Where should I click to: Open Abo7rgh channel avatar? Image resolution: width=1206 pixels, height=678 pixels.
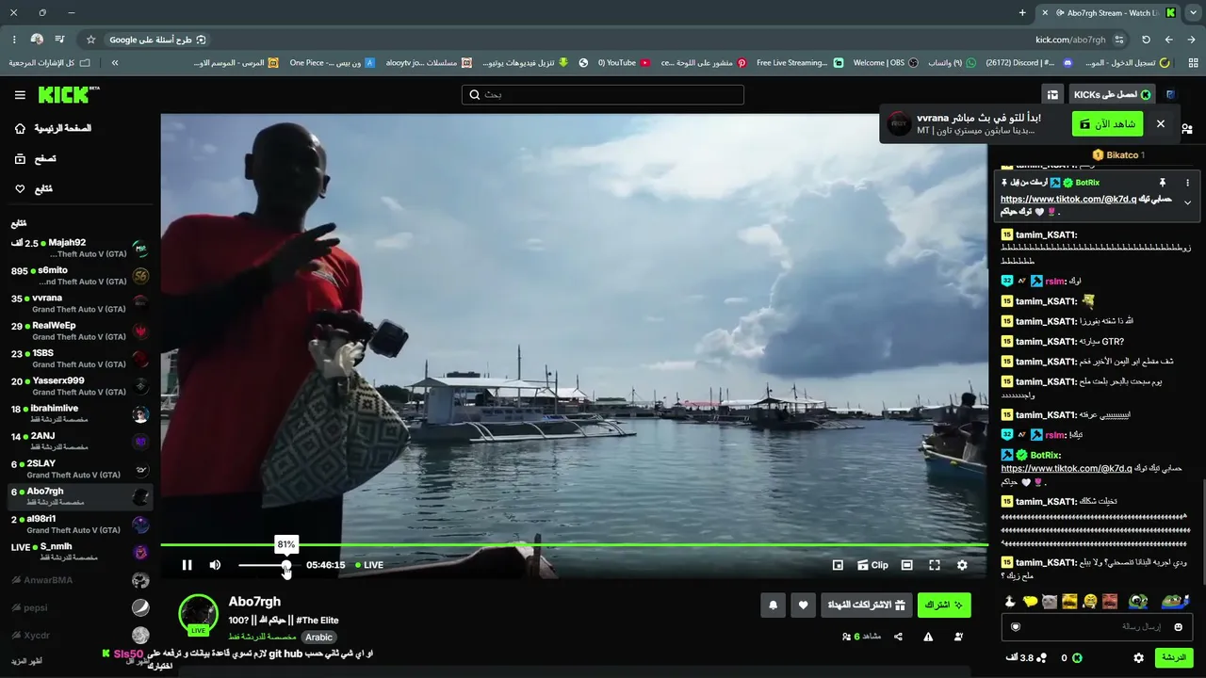pyautogui.click(x=199, y=615)
